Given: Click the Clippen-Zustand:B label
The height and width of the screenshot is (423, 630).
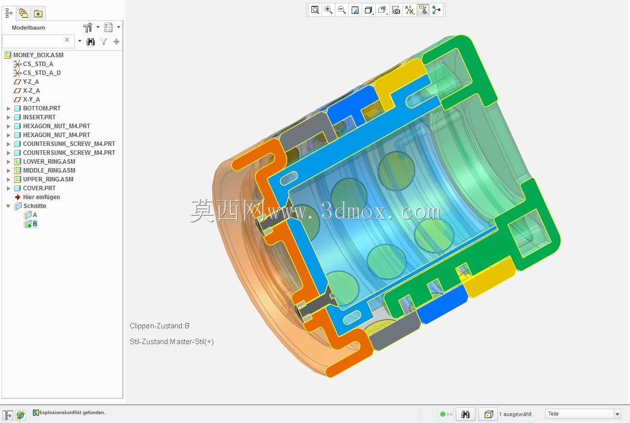Looking at the screenshot, I should point(160,326).
